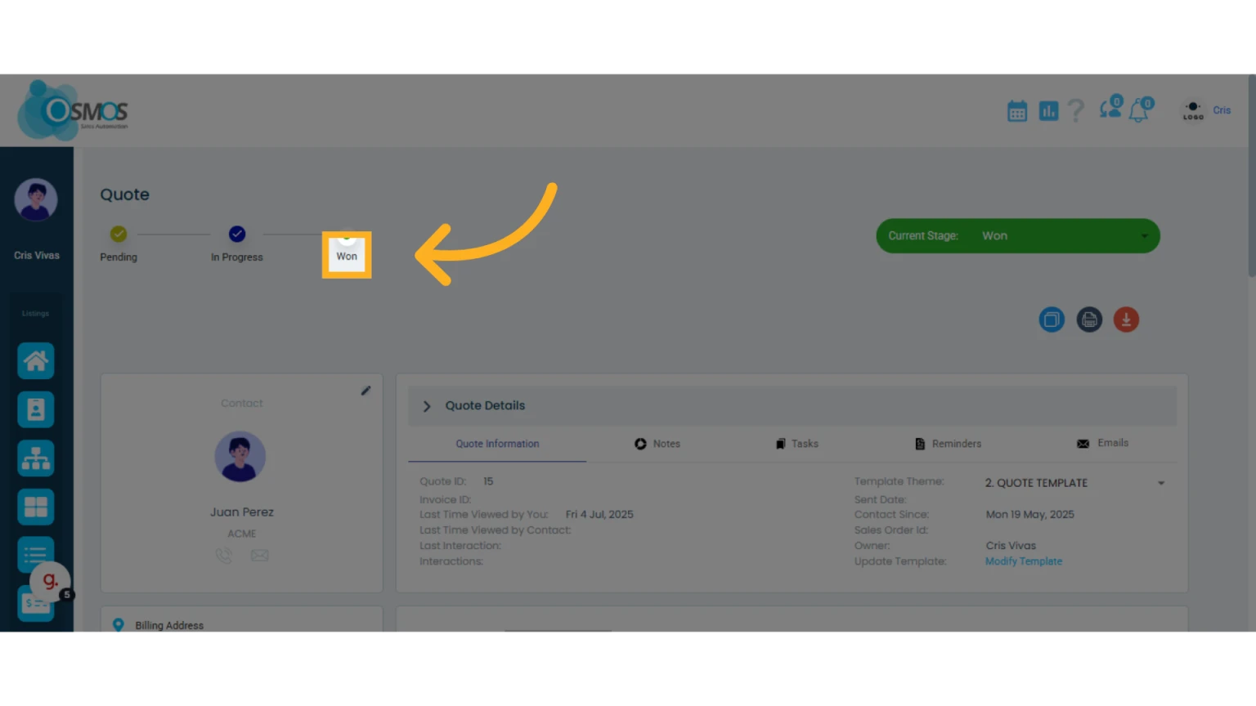The image size is (1256, 706).
Task: Open the organization hierarchy sidebar icon
Action: (x=36, y=458)
